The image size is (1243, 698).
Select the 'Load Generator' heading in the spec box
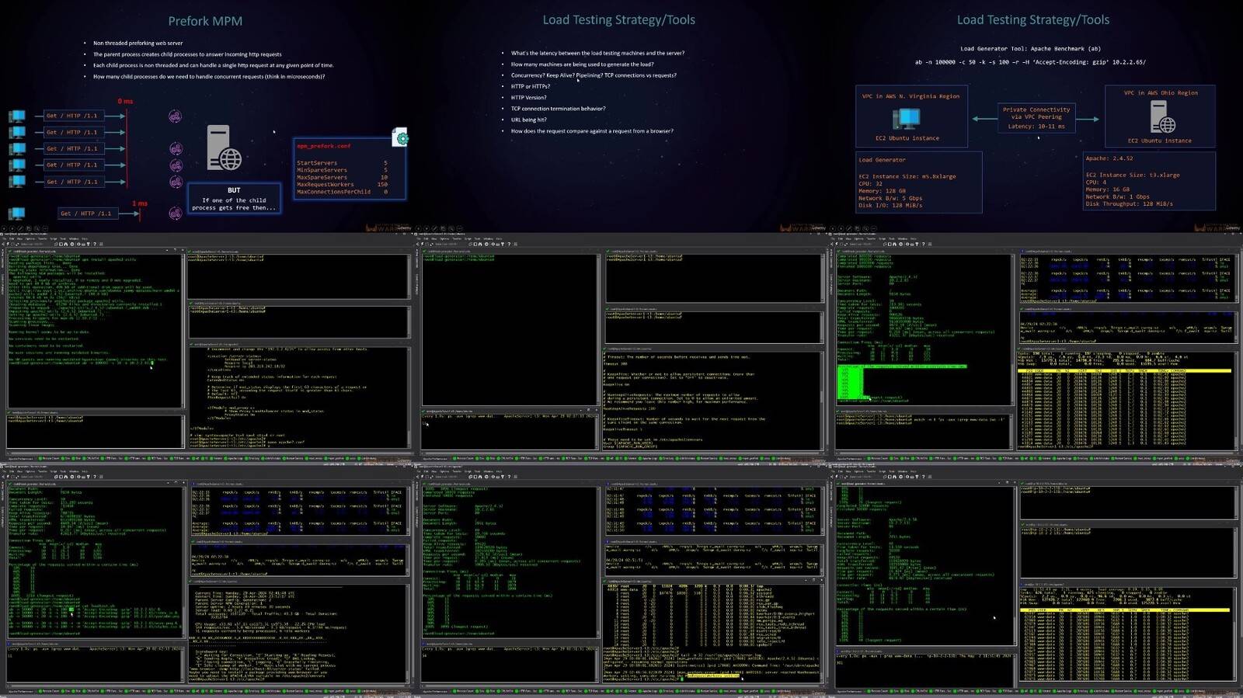coord(882,160)
